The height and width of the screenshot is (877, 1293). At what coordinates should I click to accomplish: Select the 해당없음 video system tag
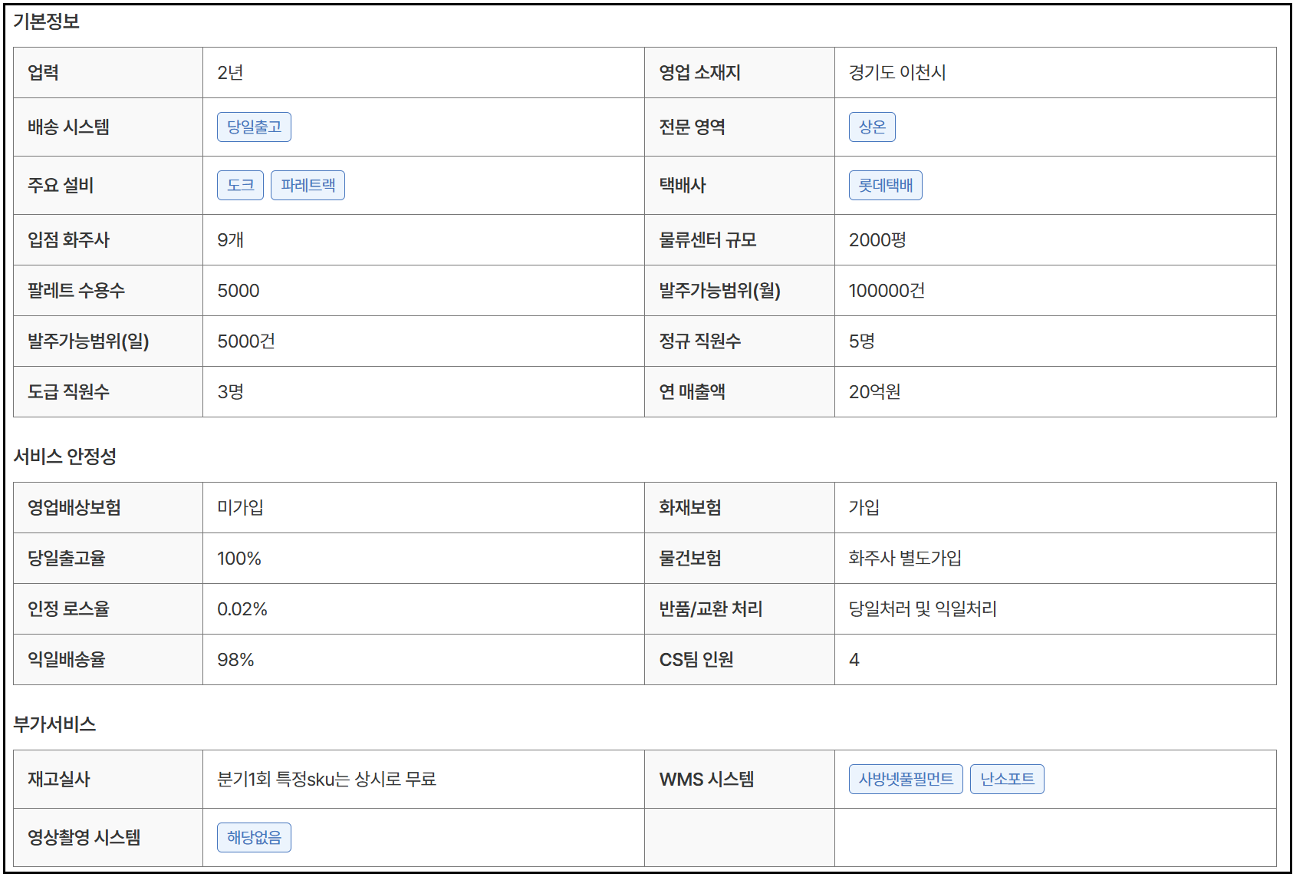(254, 838)
